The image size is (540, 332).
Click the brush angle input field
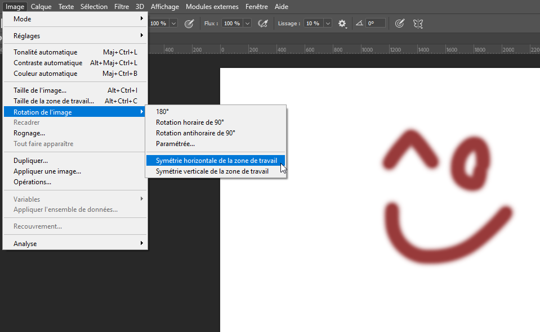(375, 24)
